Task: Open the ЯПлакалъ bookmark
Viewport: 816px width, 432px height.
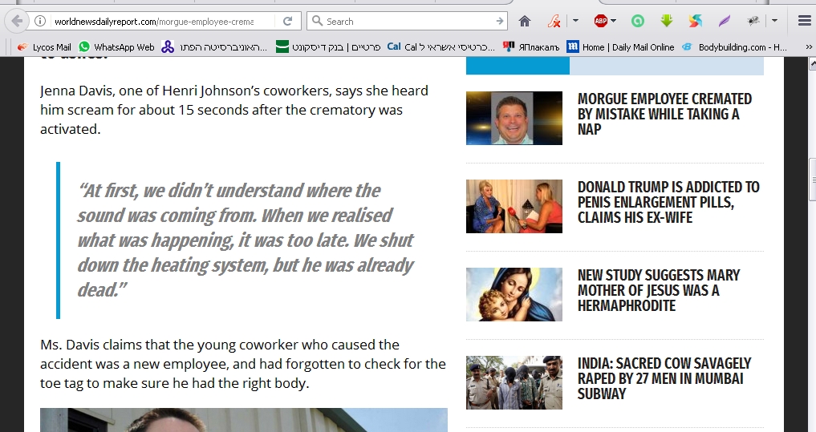Action: (x=531, y=46)
